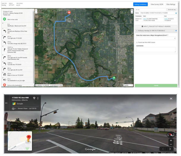
Task: Click the left-turn arrow for the 178 St NW step
Action: (5, 64)
